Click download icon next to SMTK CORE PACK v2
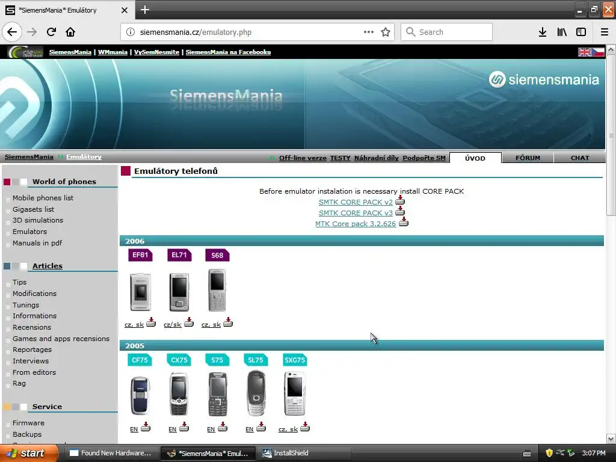Screen dimensions: 616x462 [x=400, y=200]
